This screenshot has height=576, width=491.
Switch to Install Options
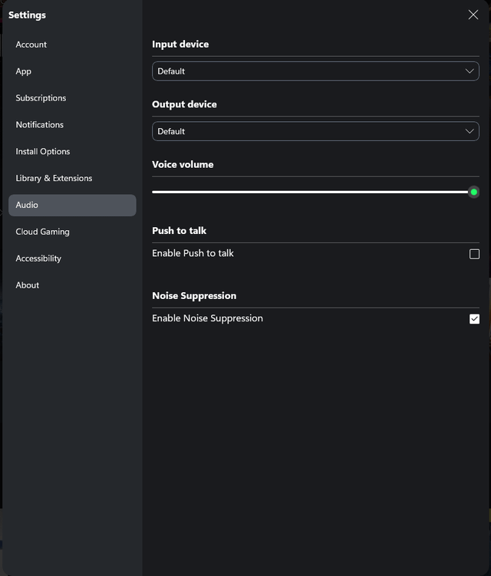(x=43, y=152)
